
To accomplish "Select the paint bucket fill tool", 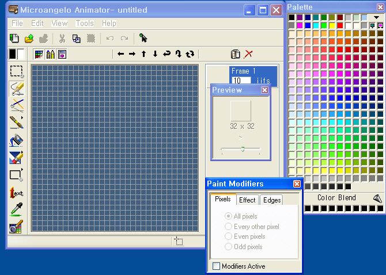I will click(x=16, y=140).
